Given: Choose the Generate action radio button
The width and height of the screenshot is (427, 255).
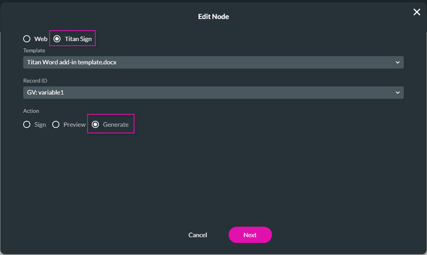Looking at the screenshot, I should 95,125.
